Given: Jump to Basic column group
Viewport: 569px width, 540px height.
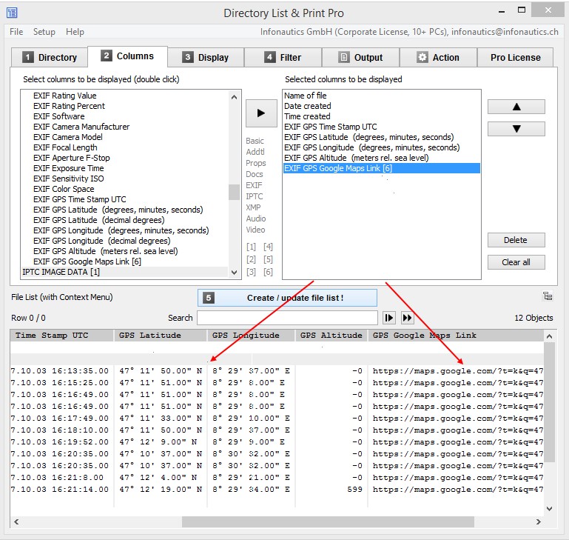Looking at the screenshot, I should (255, 141).
